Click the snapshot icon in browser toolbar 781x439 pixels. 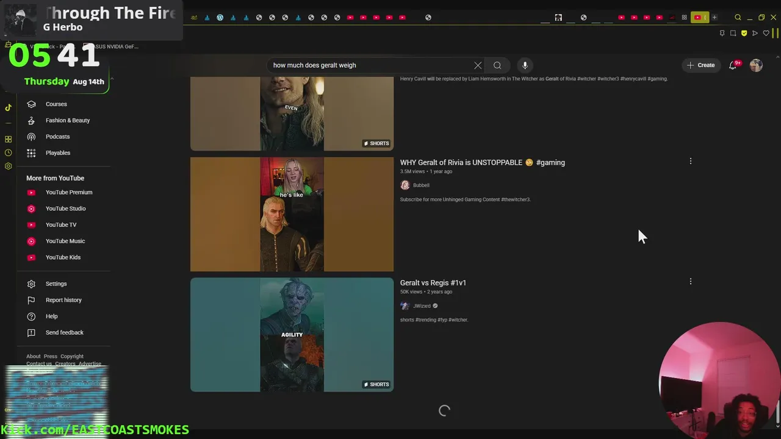pyautogui.click(x=733, y=33)
